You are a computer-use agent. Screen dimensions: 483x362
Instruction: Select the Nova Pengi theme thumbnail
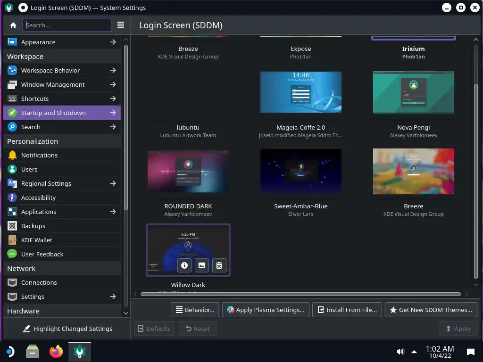point(413,92)
